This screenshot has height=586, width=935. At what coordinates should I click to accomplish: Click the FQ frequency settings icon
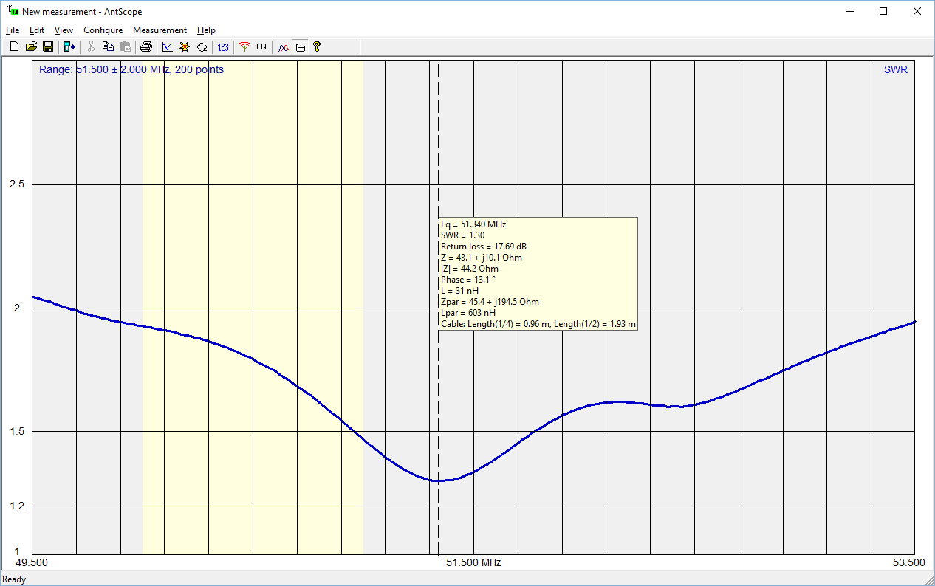tap(261, 47)
